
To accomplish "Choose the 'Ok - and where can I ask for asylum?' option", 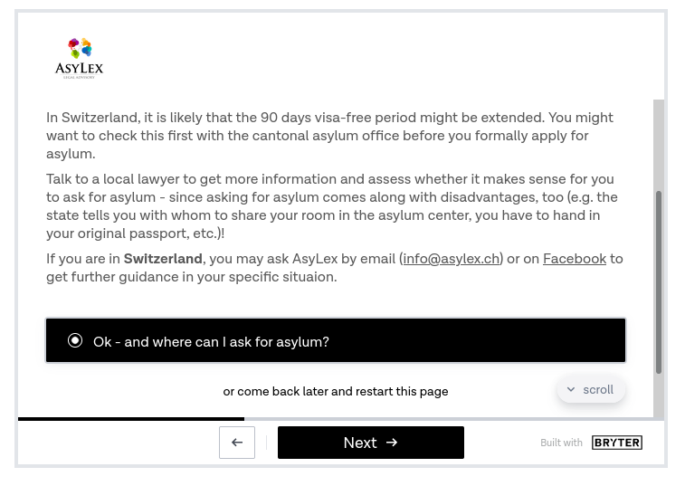I will [x=336, y=340].
